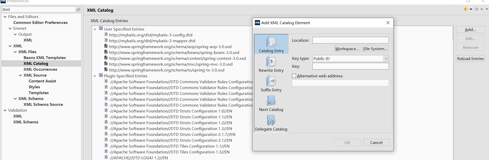Select Struts Configuration 2.1.7//EN entry

pos(172,134)
